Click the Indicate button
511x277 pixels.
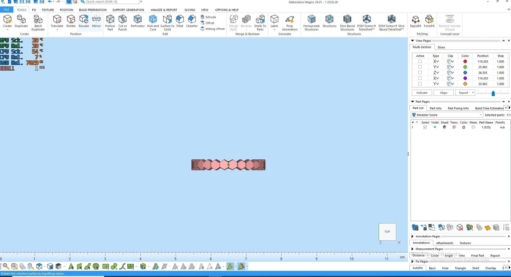click(422, 93)
